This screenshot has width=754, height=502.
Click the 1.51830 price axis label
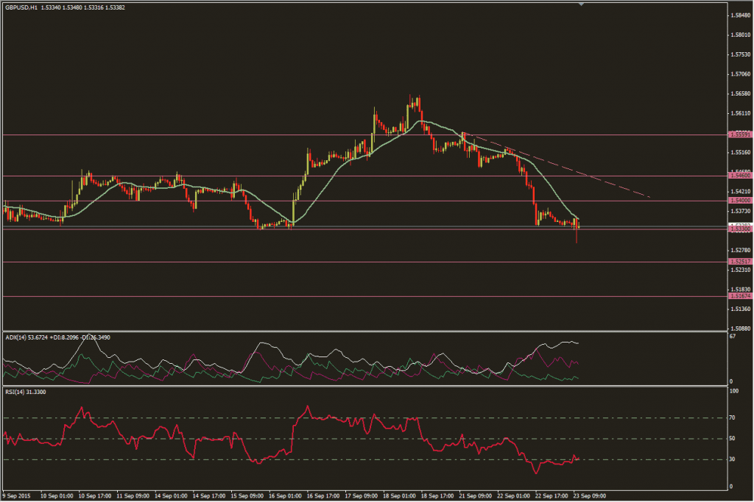741,290
